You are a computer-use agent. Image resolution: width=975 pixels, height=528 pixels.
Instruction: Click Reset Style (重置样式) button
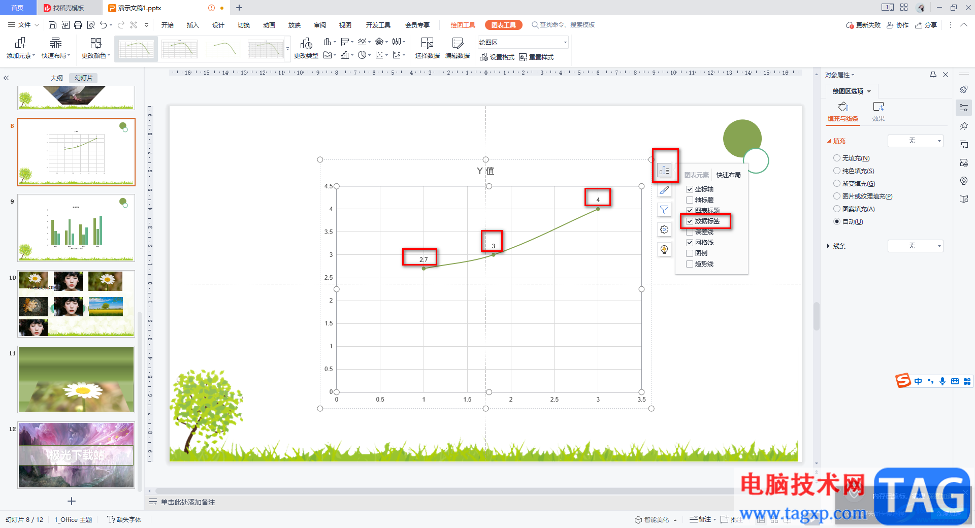point(536,57)
